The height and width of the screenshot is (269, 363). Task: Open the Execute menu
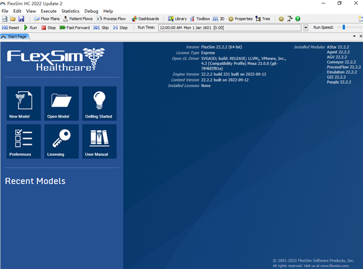(x=49, y=11)
